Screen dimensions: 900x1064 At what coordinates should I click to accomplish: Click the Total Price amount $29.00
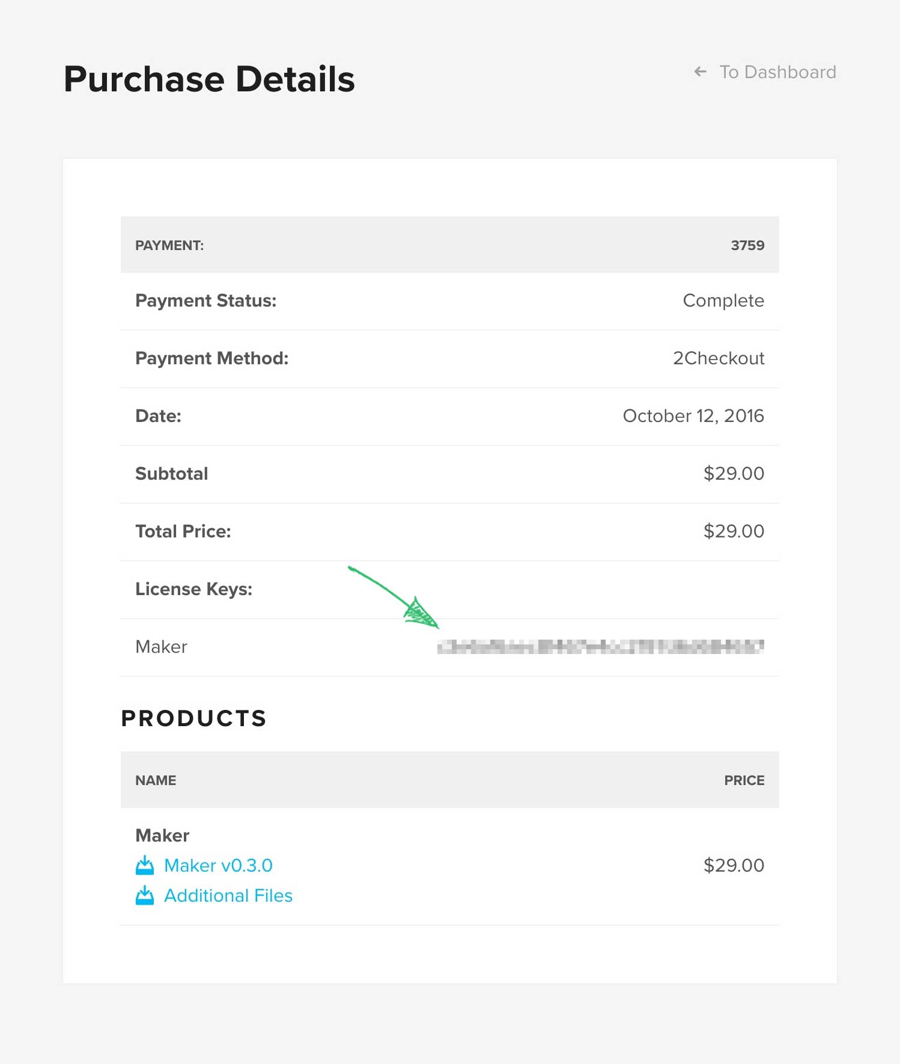click(x=734, y=531)
